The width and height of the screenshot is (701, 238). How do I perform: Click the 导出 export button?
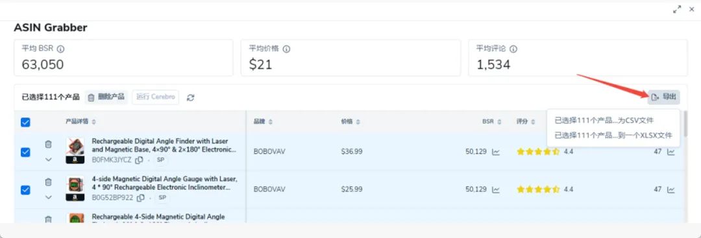tap(664, 97)
